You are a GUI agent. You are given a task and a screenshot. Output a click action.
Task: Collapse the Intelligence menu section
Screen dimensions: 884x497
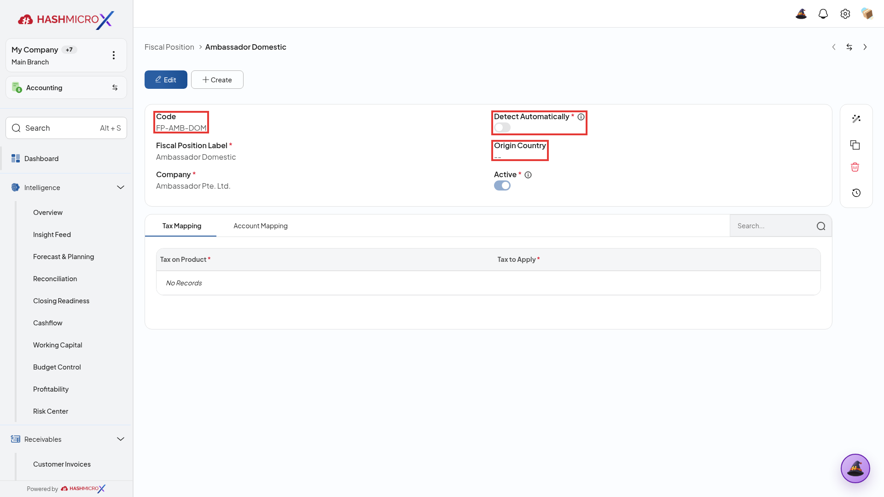(x=121, y=187)
